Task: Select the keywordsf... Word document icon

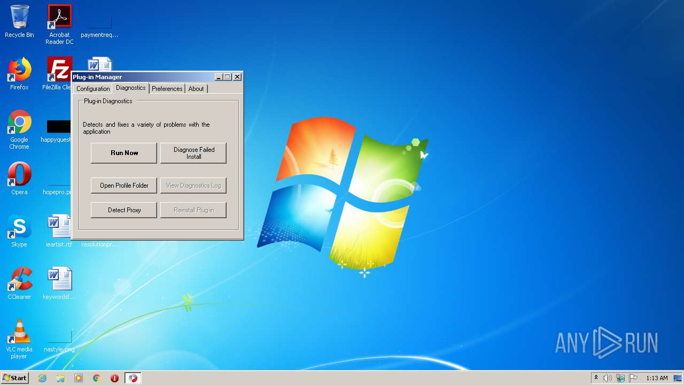Action: (59, 283)
